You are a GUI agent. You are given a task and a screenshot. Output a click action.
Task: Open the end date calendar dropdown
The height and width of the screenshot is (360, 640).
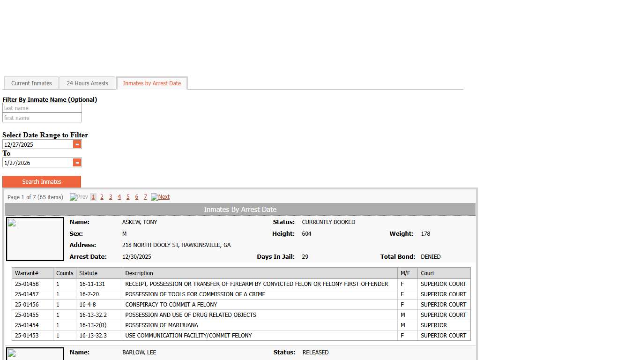[x=77, y=163]
